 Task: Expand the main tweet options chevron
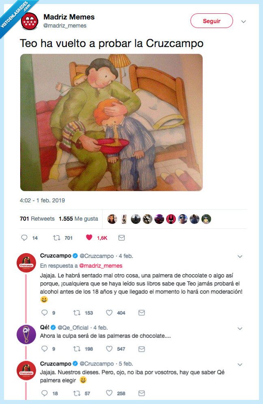point(244,21)
